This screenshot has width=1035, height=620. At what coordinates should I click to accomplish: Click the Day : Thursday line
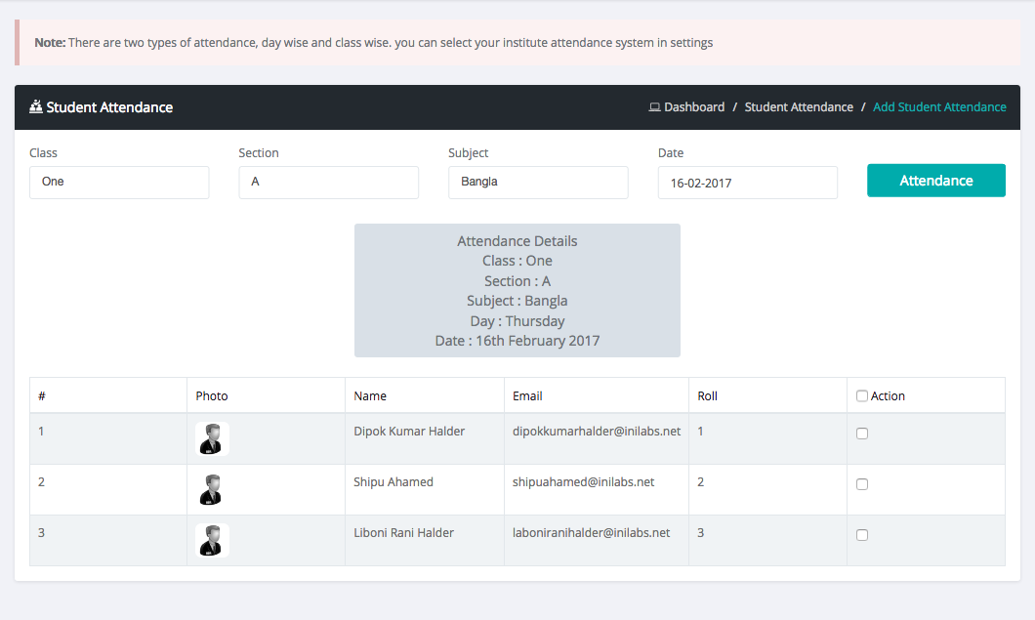tap(517, 321)
